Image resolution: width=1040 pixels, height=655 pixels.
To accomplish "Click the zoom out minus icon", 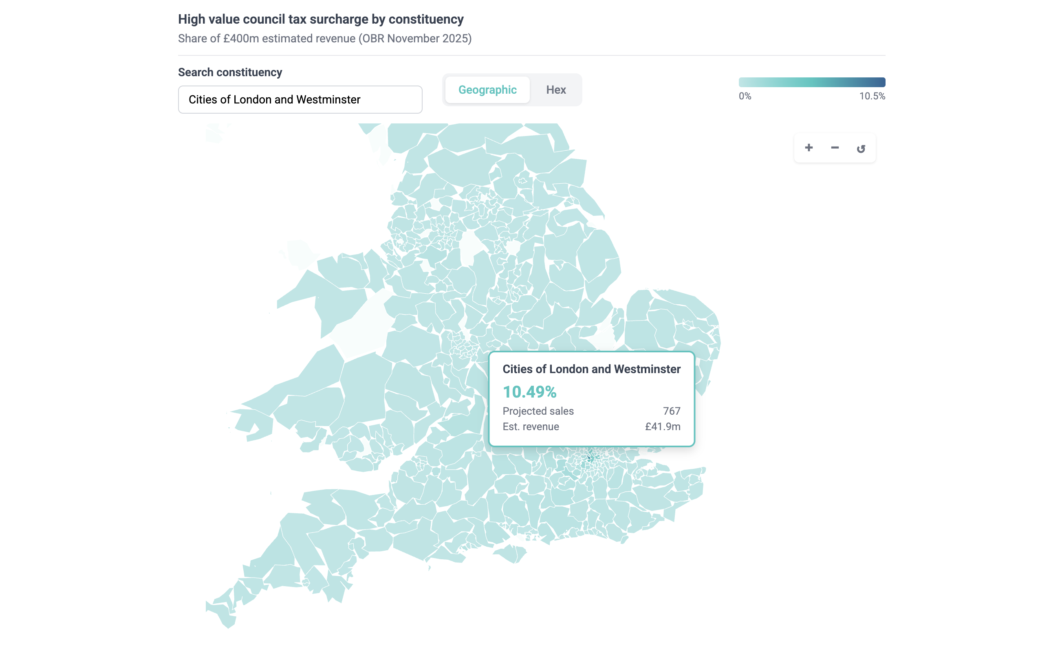I will (x=835, y=148).
